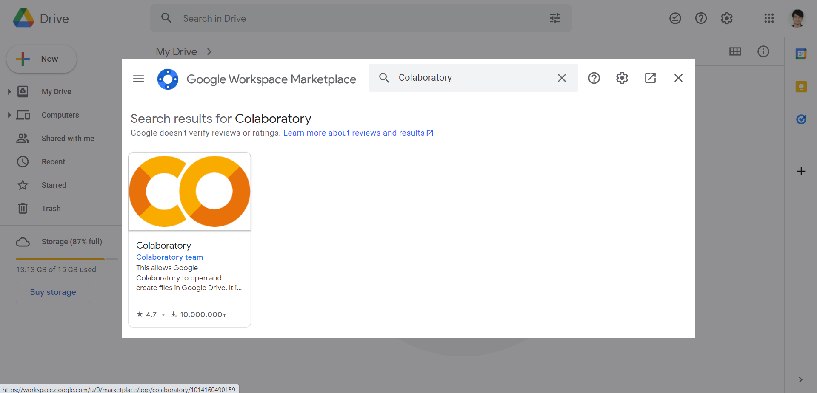
Task: Open Shared with me
Action: point(68,139)
